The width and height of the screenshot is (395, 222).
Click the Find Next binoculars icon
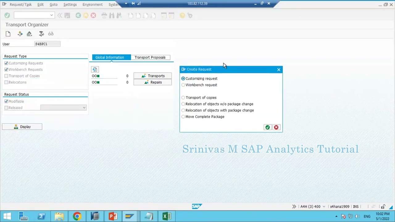(119, 15)
